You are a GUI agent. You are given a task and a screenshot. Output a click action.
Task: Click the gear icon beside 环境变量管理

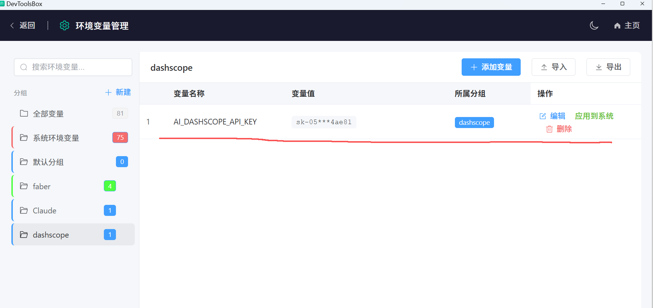64,26
